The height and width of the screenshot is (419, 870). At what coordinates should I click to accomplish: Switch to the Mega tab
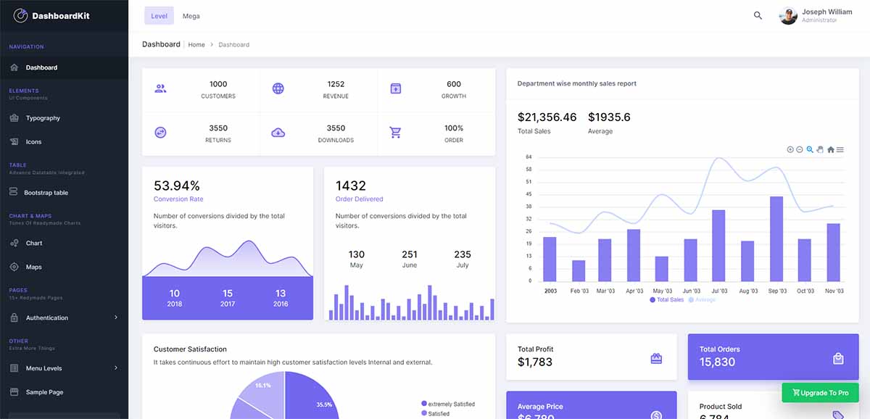[191, 15]
